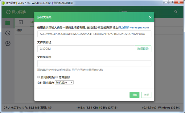Screen dimensions: 185x113
Task: Click the folder path field showing C:\DCIM
Action: coord(86,49)
